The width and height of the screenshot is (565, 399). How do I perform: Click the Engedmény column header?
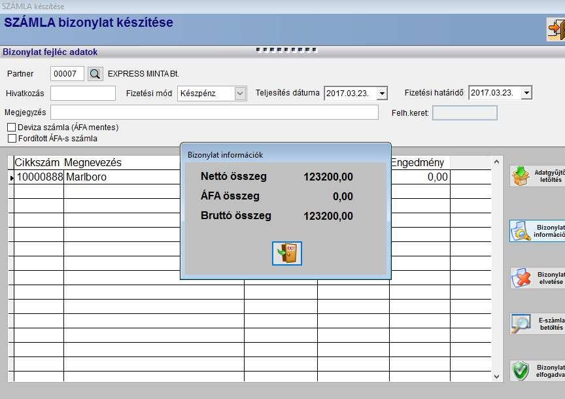click(x=418, y=163)
